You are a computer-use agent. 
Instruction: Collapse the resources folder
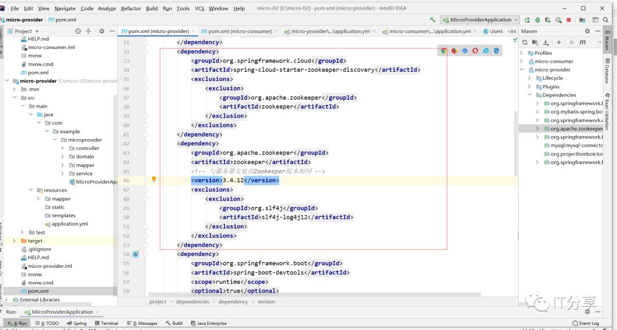[x=31, y=190]
